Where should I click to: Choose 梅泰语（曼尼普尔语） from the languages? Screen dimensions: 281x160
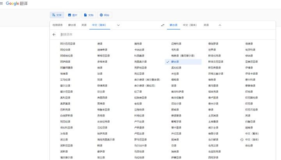(183, 56)
